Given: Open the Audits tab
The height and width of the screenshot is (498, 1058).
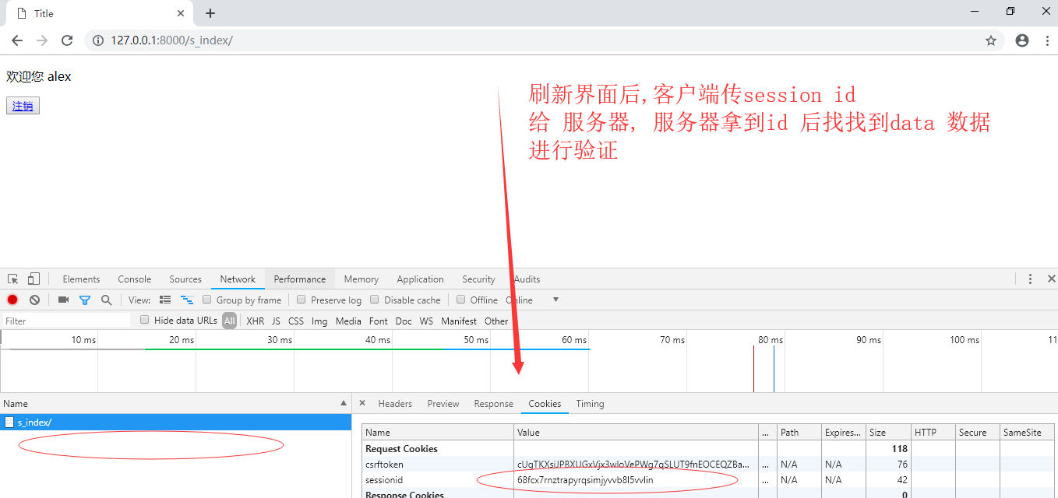Looking at the screenshot, I should click(527, 279).
